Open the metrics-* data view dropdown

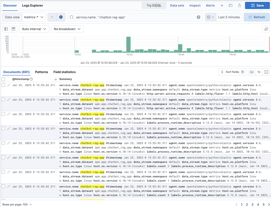(34, 17)
